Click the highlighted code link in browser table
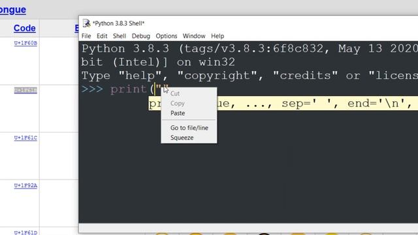The height and width of the screenshot is (235, 418). (x=25, y=90)
